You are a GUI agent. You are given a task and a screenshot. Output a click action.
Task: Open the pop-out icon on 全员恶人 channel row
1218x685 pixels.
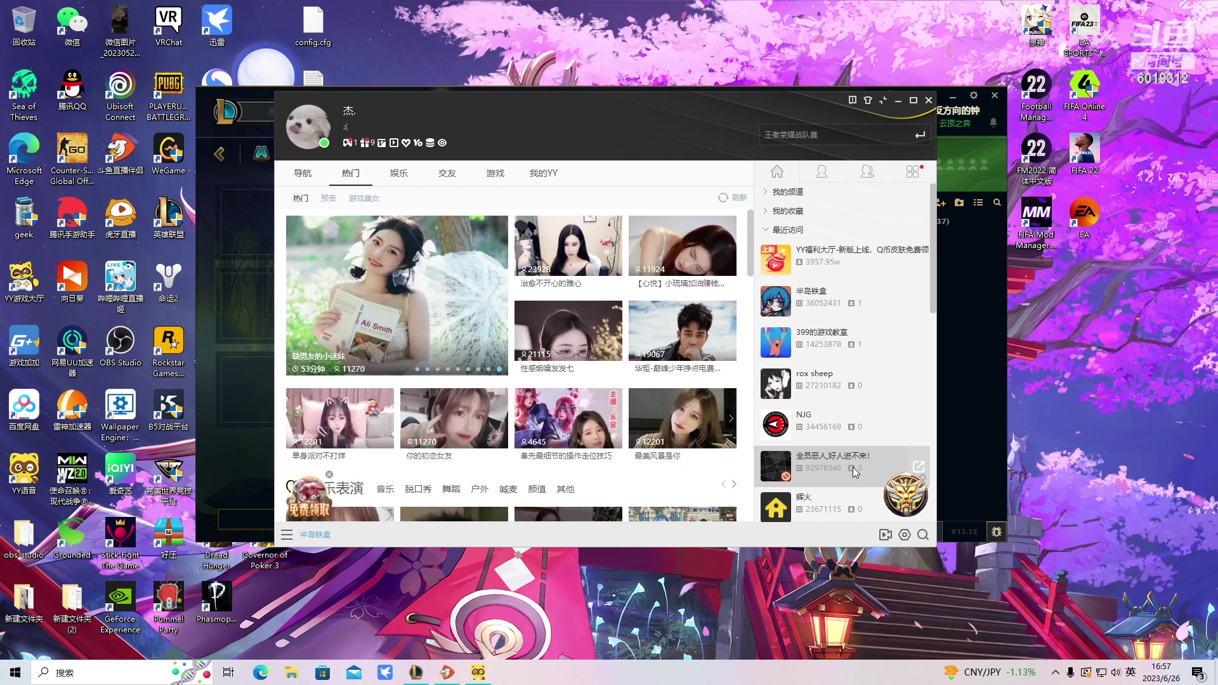click(918, 466)
